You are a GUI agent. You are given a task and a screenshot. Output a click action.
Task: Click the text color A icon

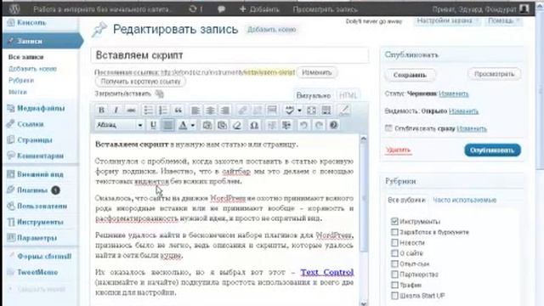point(183,125)
